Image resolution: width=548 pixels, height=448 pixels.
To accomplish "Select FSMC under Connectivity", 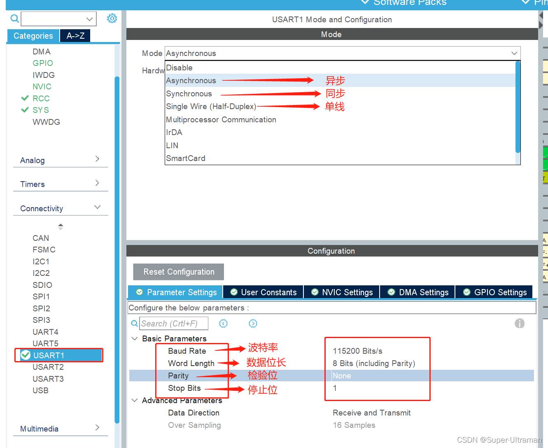I will tap(44, 250).
